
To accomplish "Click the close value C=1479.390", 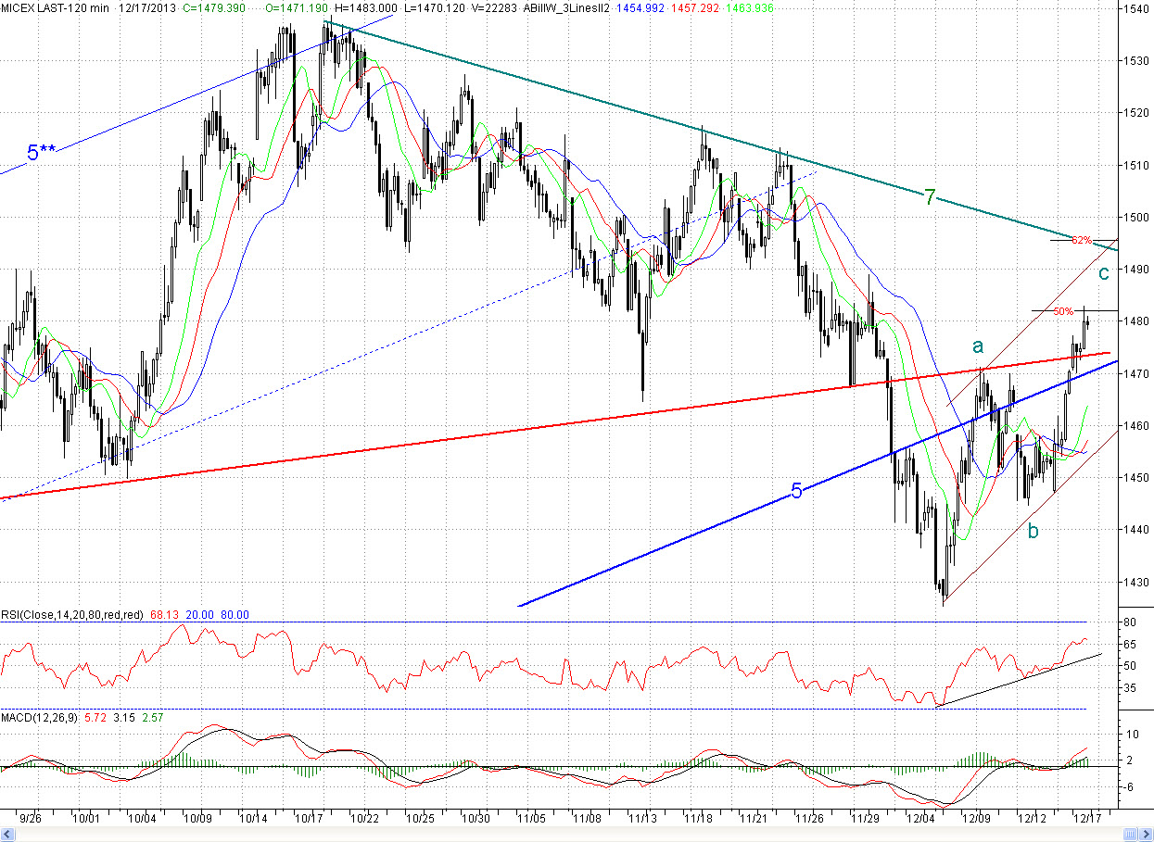I will coord(215,7).
